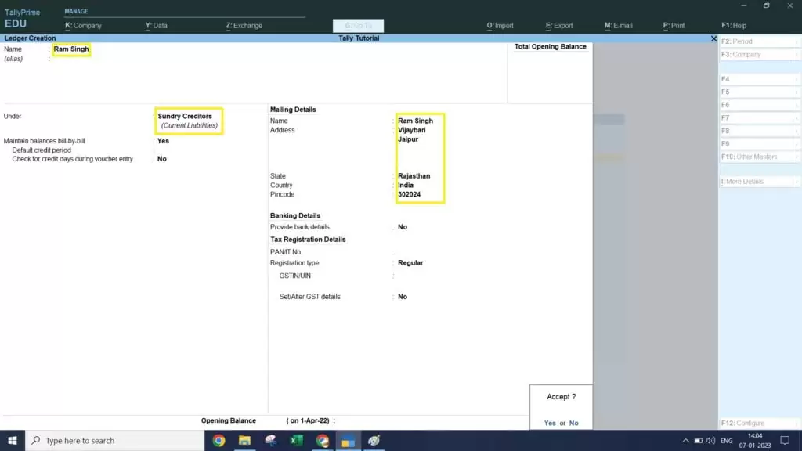Open the Z: Exchange menu

point(244,26)
